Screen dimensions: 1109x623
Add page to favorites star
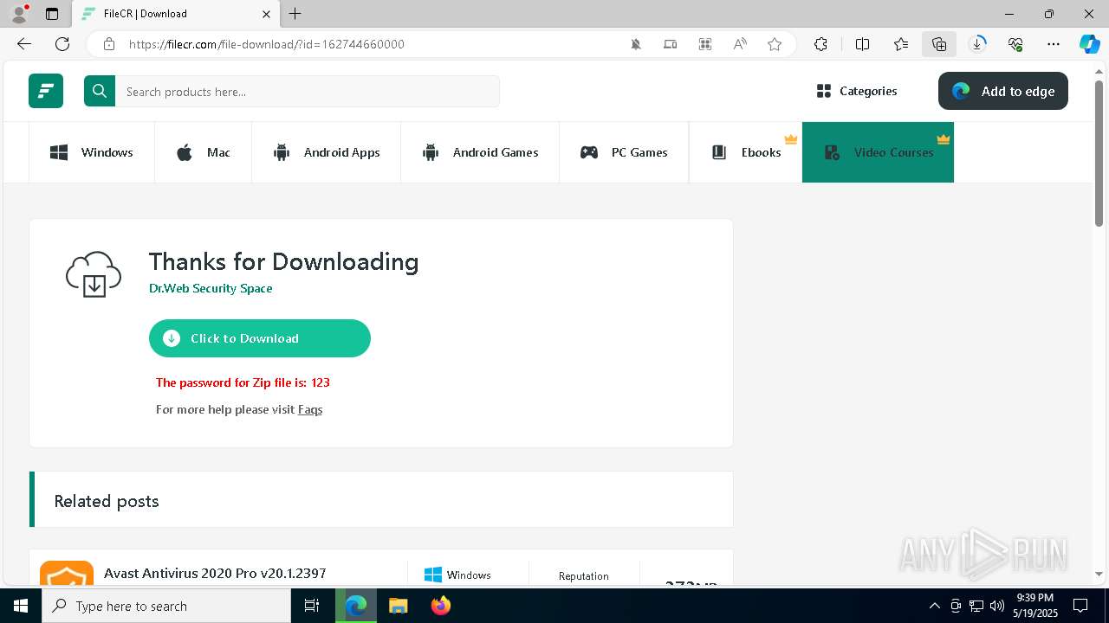coord(775,44)
